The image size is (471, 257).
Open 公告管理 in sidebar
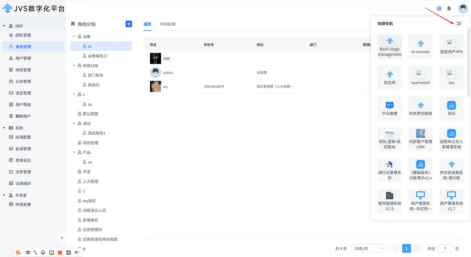[33, 81]
